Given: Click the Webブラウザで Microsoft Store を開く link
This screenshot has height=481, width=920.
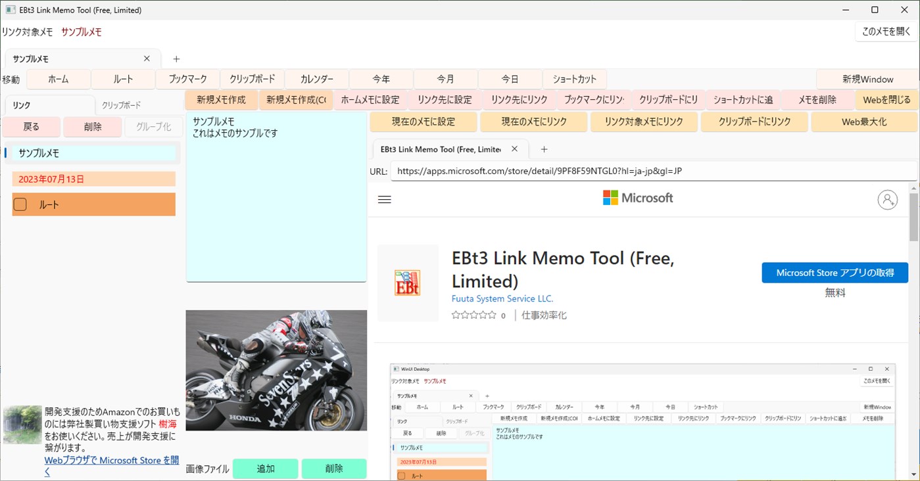Looking at the screenshot, I should (x=110, y=460).
